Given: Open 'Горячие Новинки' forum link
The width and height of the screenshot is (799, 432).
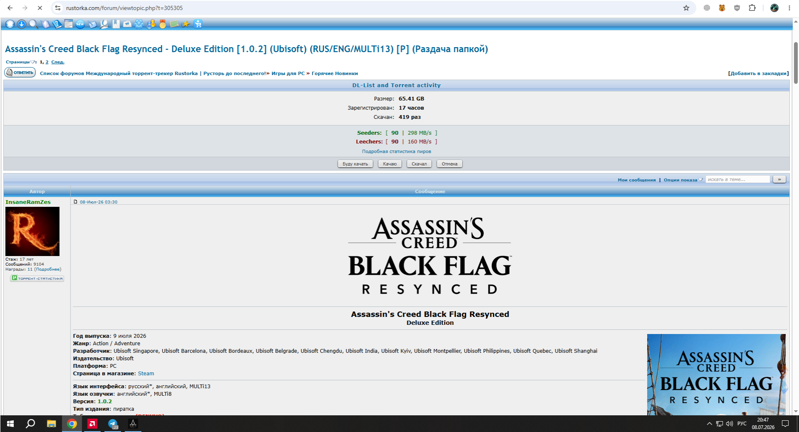Looking at the screenshot, I should point(335,73).
